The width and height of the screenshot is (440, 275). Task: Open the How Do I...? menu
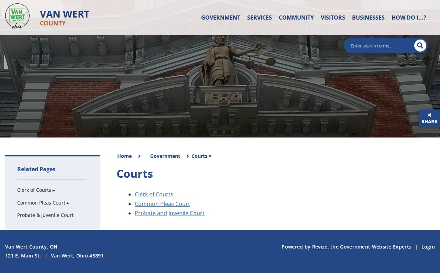[x=409, y=18]
